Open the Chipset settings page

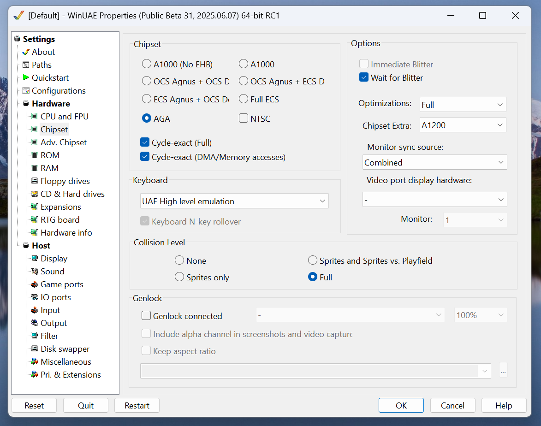coord(54,130)
